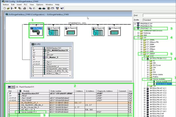This screenshot has height=117, width=176.
Task: Select the DI_16x24VDC_ST_1 module row
Action: (29, 103)
